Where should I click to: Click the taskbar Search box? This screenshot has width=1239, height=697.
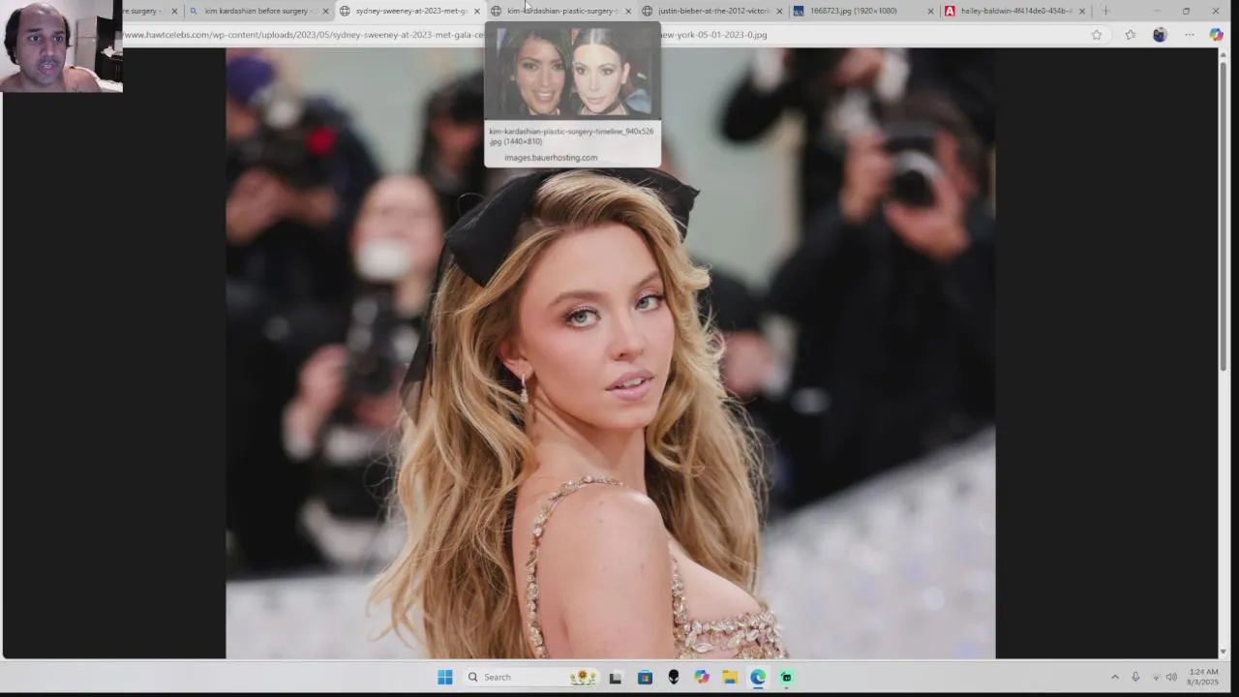point(530,677)
